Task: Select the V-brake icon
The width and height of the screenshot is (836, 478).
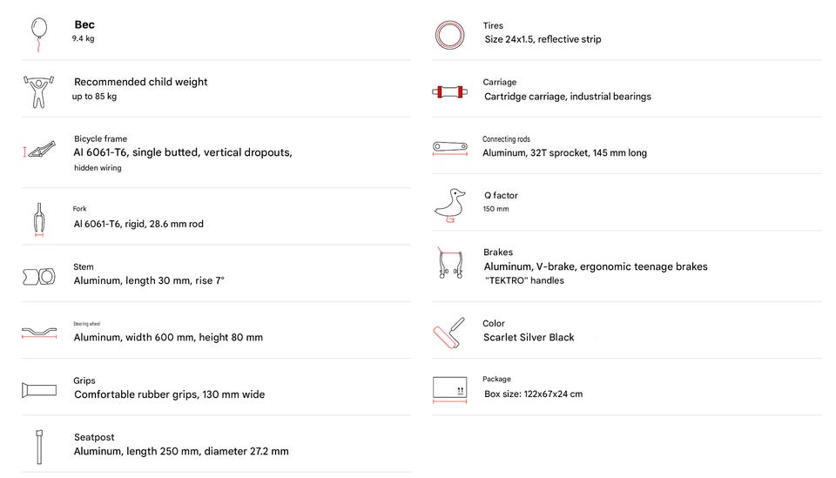Action: pyautogui.click(x=450, y=263)
